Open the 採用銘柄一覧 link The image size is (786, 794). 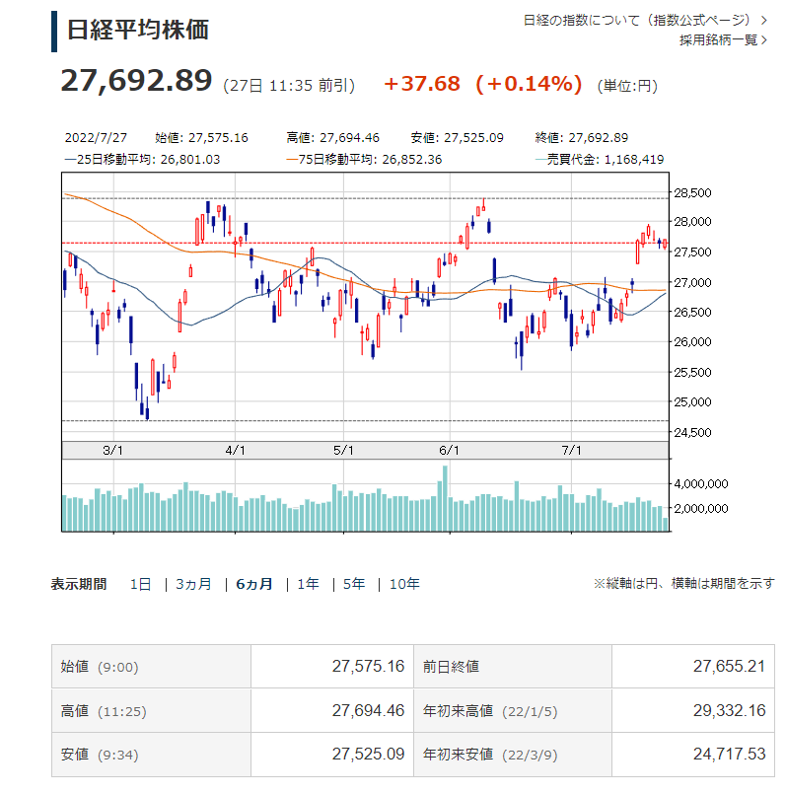click(x=723, y=40)
